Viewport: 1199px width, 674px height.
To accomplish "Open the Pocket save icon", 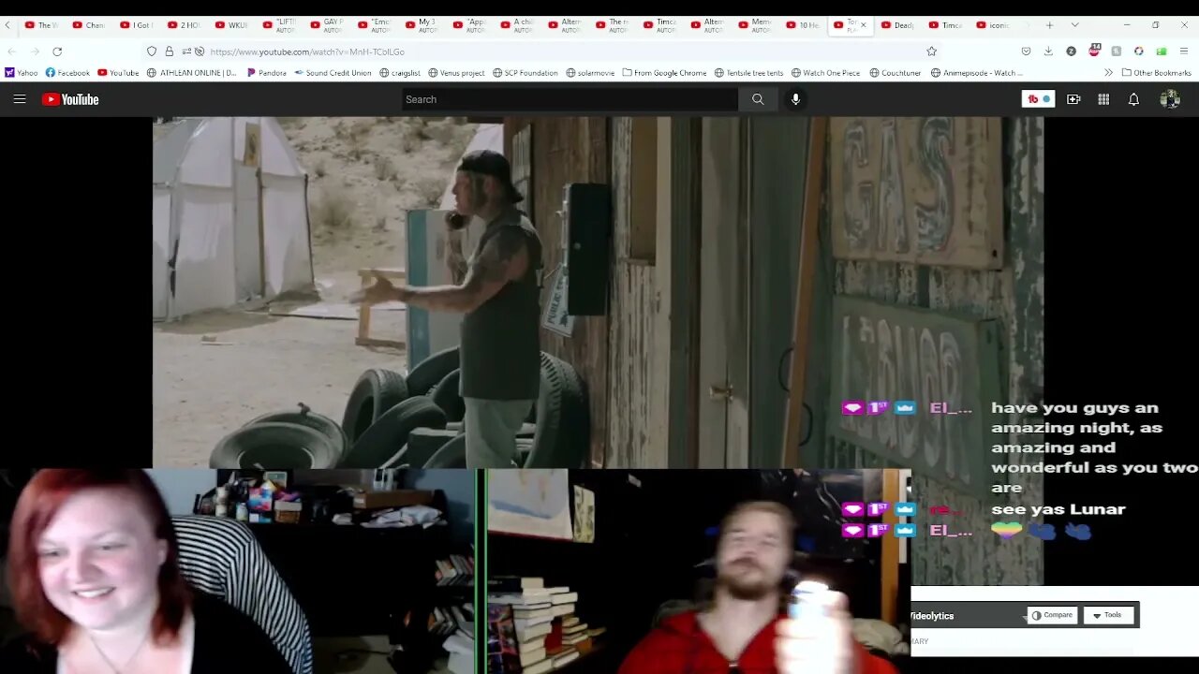I will [1026, 51].
